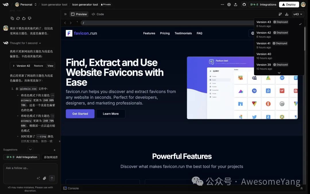Click the Chinese add-website suggestion chip
This screenshot has height=194, width=310.
[x=50, y=157]
